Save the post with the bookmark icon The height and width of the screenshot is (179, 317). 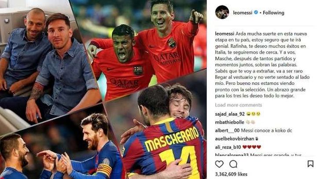(310, 164)
